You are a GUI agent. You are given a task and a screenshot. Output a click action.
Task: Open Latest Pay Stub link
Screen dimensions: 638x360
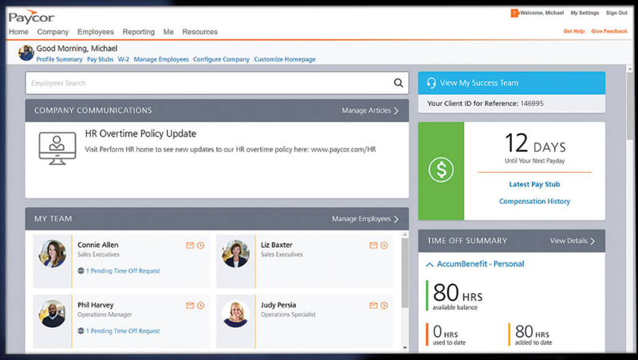click(534, 185)
